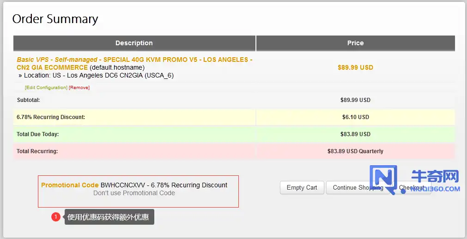This screenshot has height=239, width=467.
Task: Click the Subtotal row label
Action: [28, 100]
